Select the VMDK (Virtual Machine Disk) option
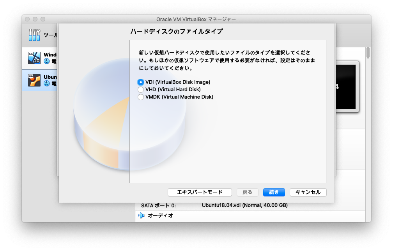Screen dimensions: 393x251 [141, 97]
